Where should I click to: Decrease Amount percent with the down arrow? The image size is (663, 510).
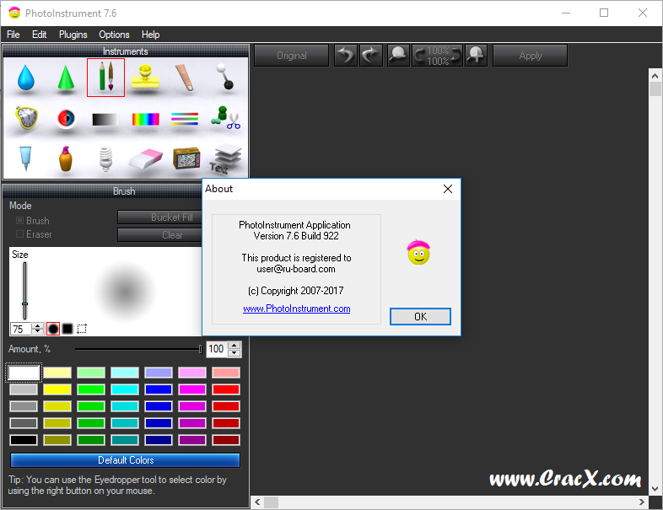pyautogui.click(x=234, y=353)
